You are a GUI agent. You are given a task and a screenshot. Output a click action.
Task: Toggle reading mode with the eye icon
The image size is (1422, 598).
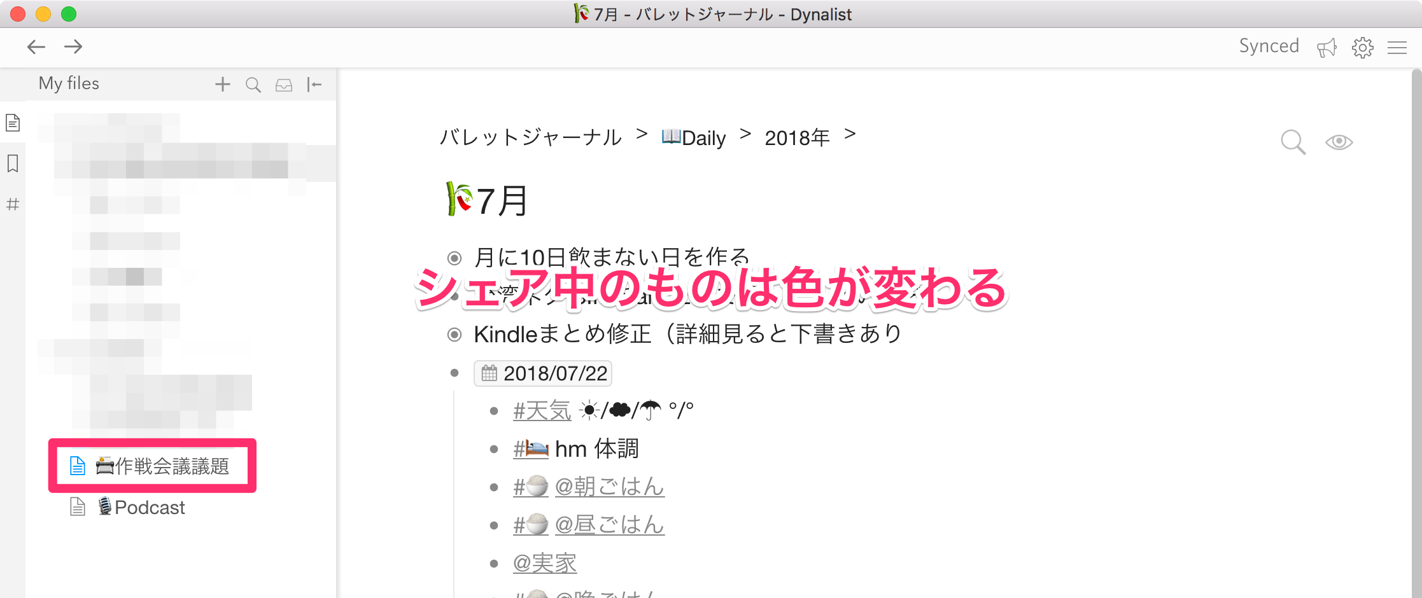pos(1339,141)
